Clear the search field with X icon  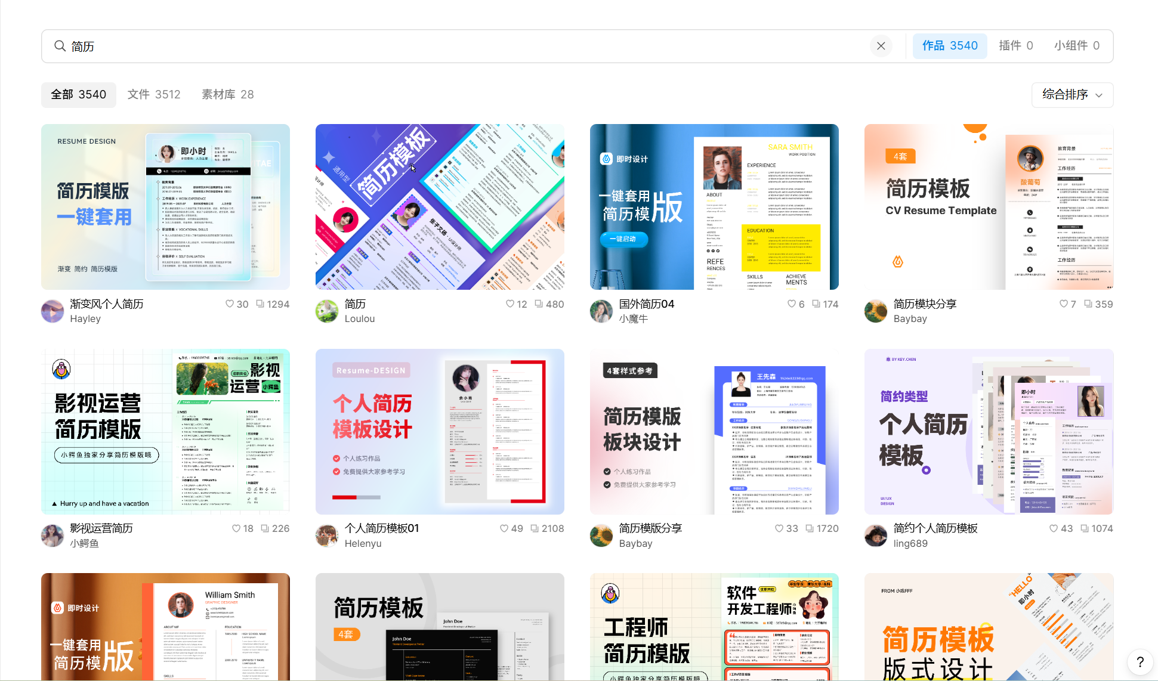[x=881, y=46]
